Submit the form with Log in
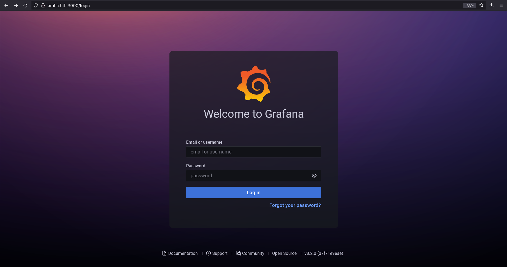Viewport: 507px width, 267px height. point(253,193)
